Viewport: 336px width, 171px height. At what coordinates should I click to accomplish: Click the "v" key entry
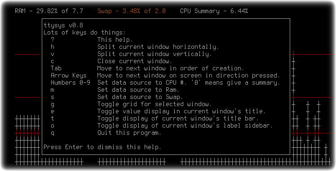pos(53,54)
